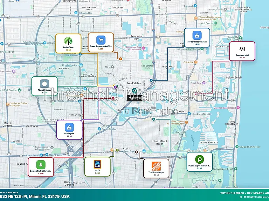The image size is (269, 201).
Task: Open the Tidal Cove map pin
Action: [x=204, y=83]
